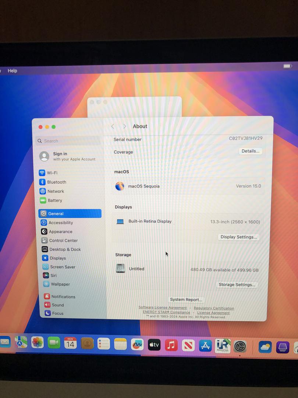The width and height of the screenshot is (298, 398).
Task: Open the System Report... button
Action: (186, 300)
